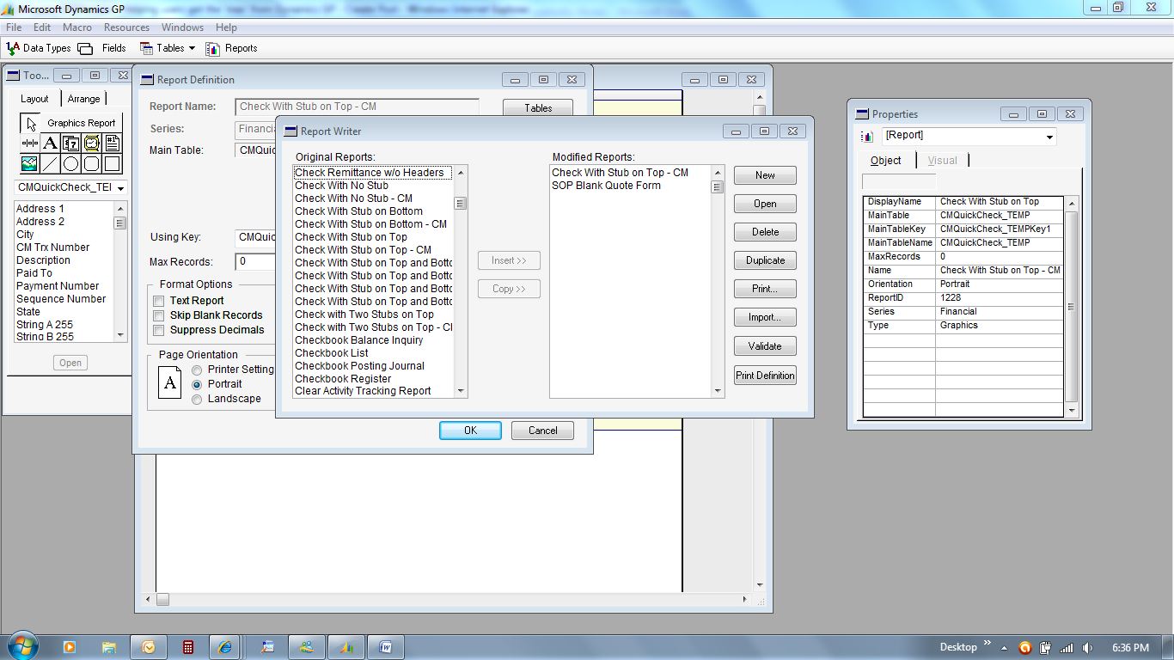Viewport: 1174px width, 660px height.
Task: Open the Resources menu
Action: [126, 27]
